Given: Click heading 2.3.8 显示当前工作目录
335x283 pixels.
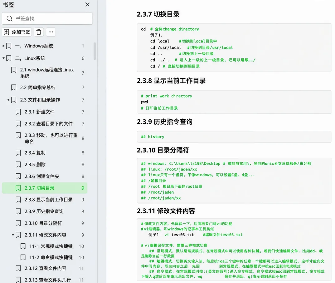Looking at the screenshot, I should click(x=171, y=81).
